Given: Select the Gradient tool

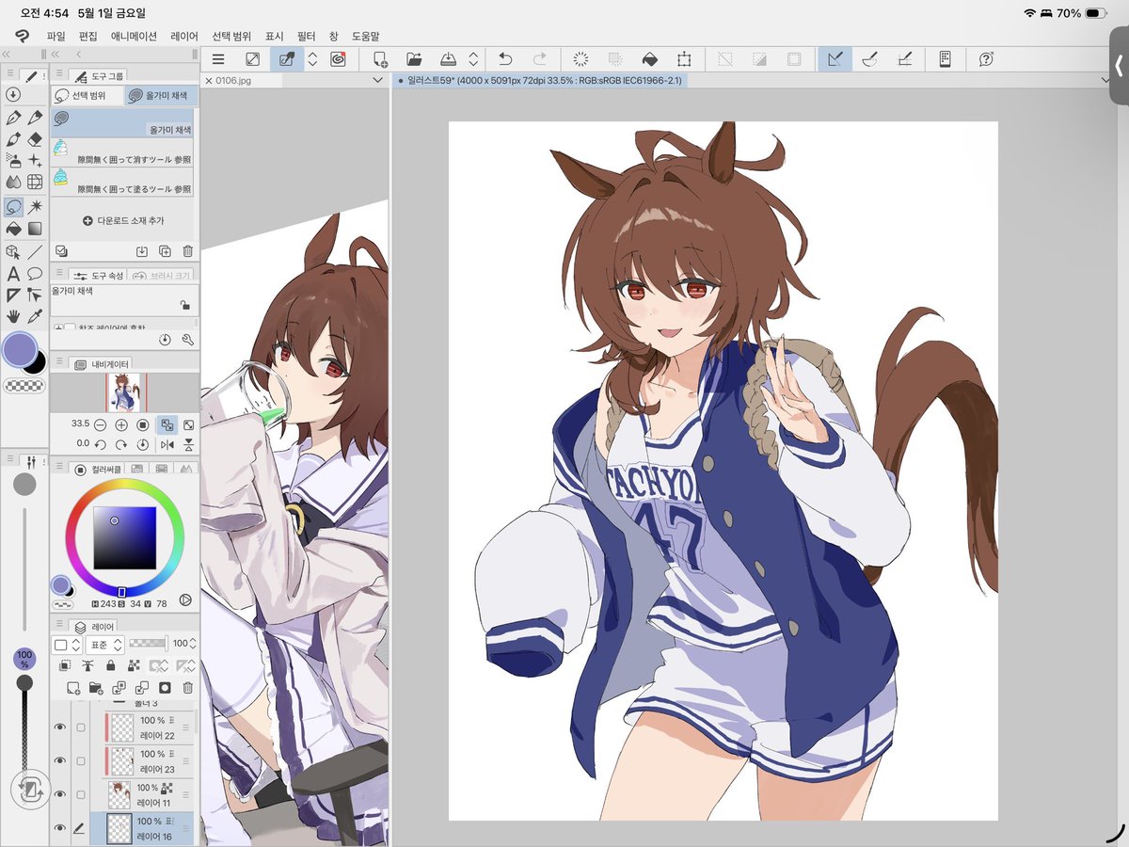Looking at the screenshot, I should (x=35, y=229).
